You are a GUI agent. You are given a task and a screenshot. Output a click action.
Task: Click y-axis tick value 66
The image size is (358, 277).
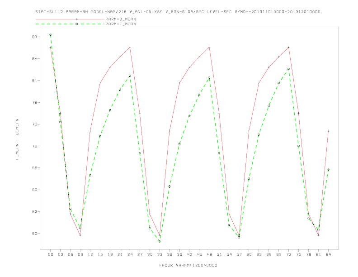[34, 190]
